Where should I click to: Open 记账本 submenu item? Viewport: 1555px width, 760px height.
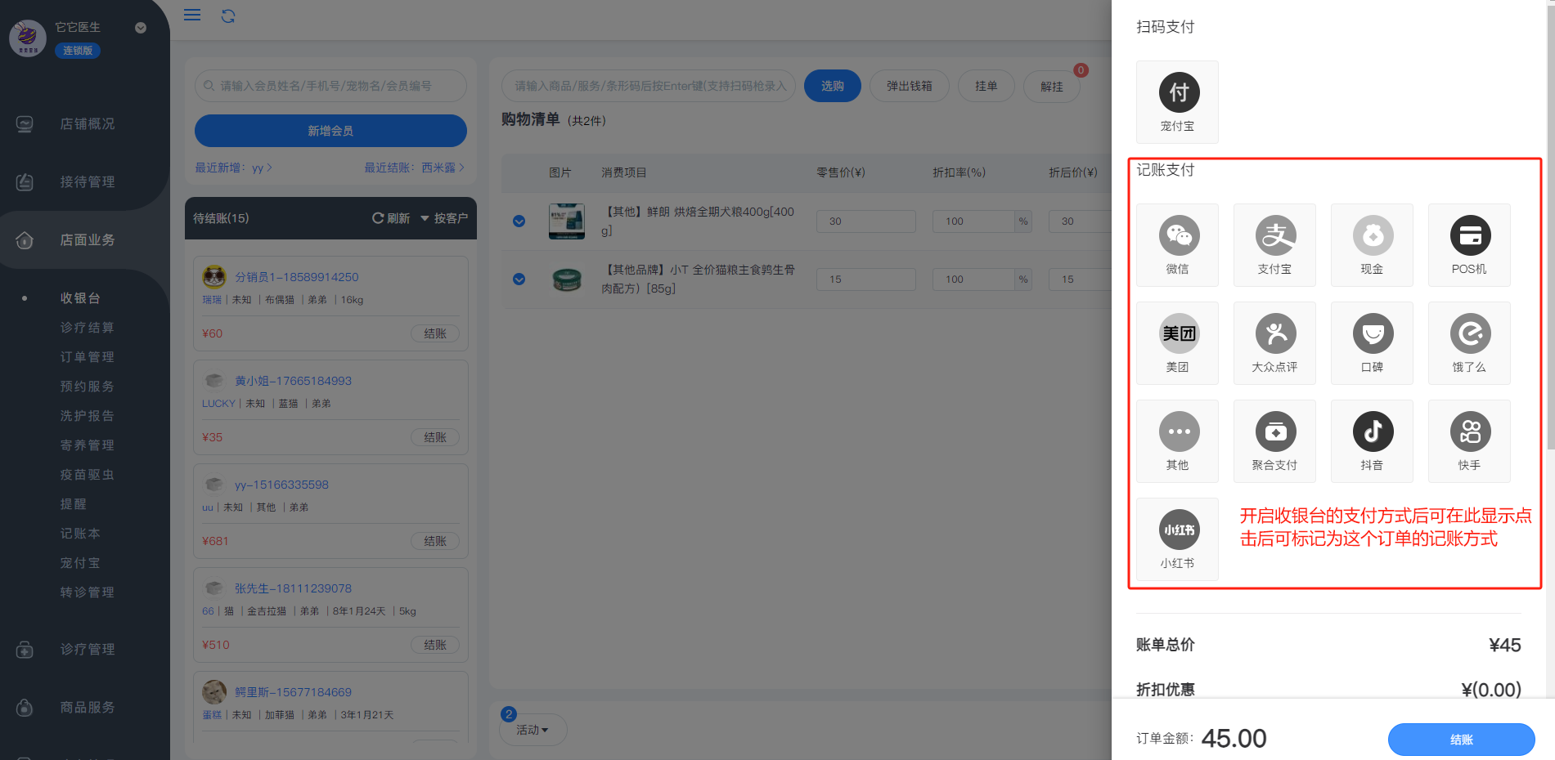[x=80, y=534]
